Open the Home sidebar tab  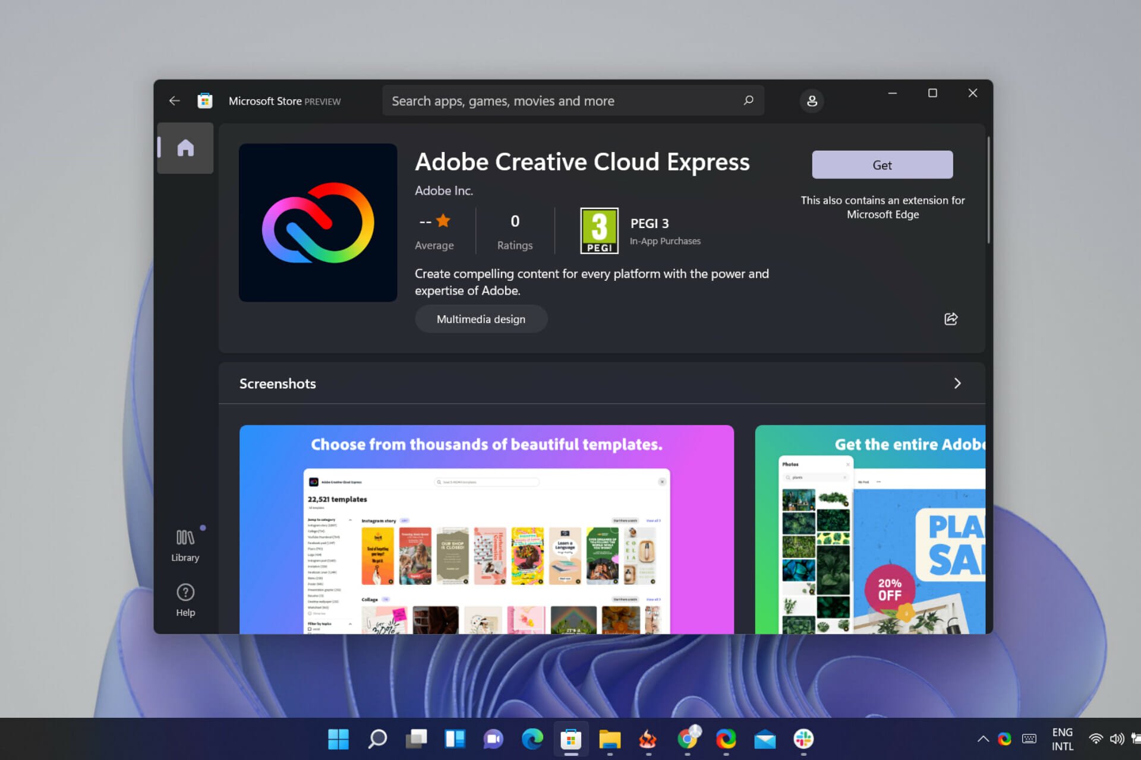click(185, 148)
